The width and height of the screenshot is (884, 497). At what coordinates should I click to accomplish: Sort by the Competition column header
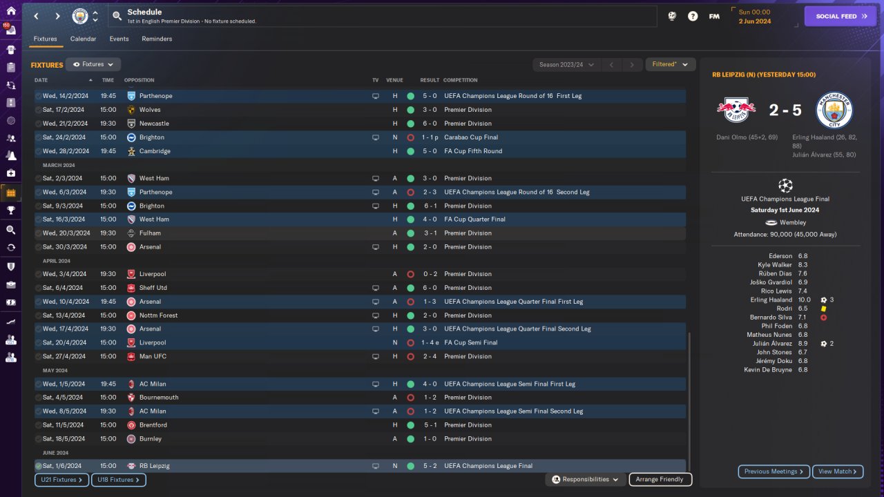click(x=460, y=80)
